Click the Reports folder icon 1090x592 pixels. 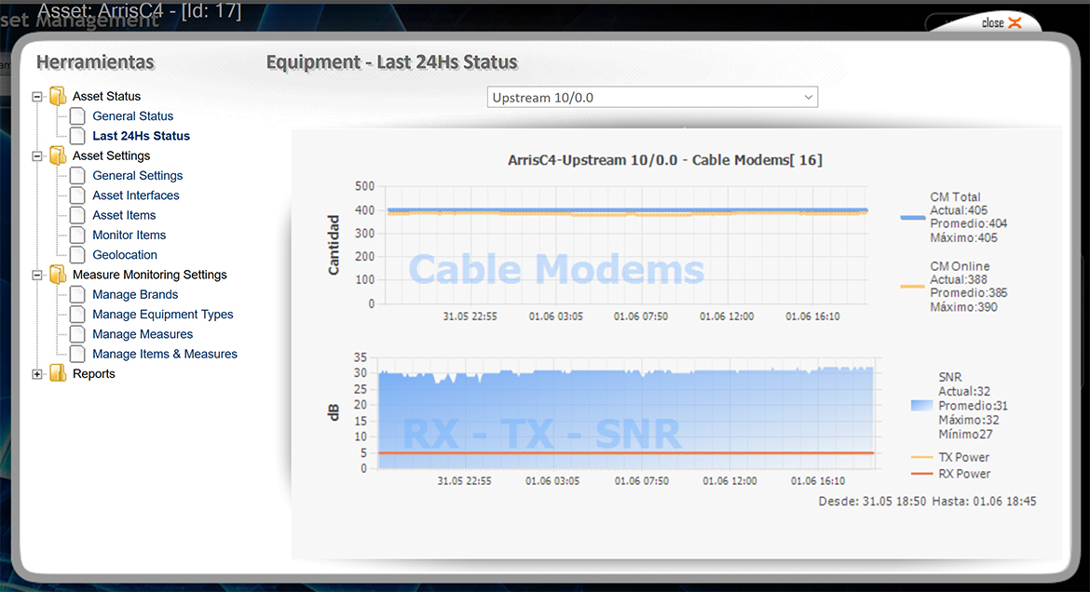click(x=58, y=373)
